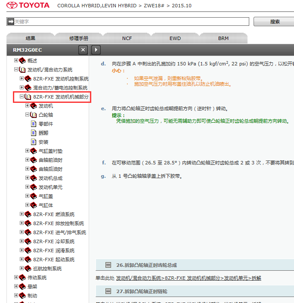This screenshot has height=303, width=294.
Task: Open the 安装 page
Action: pyautogui.click(x=43, y=142)
